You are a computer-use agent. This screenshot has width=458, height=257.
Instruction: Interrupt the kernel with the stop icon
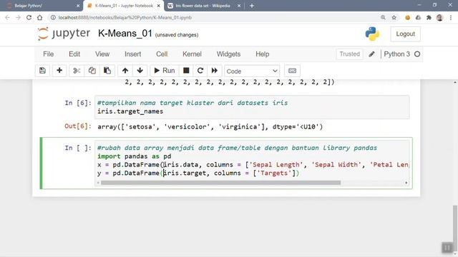point(186,71)
